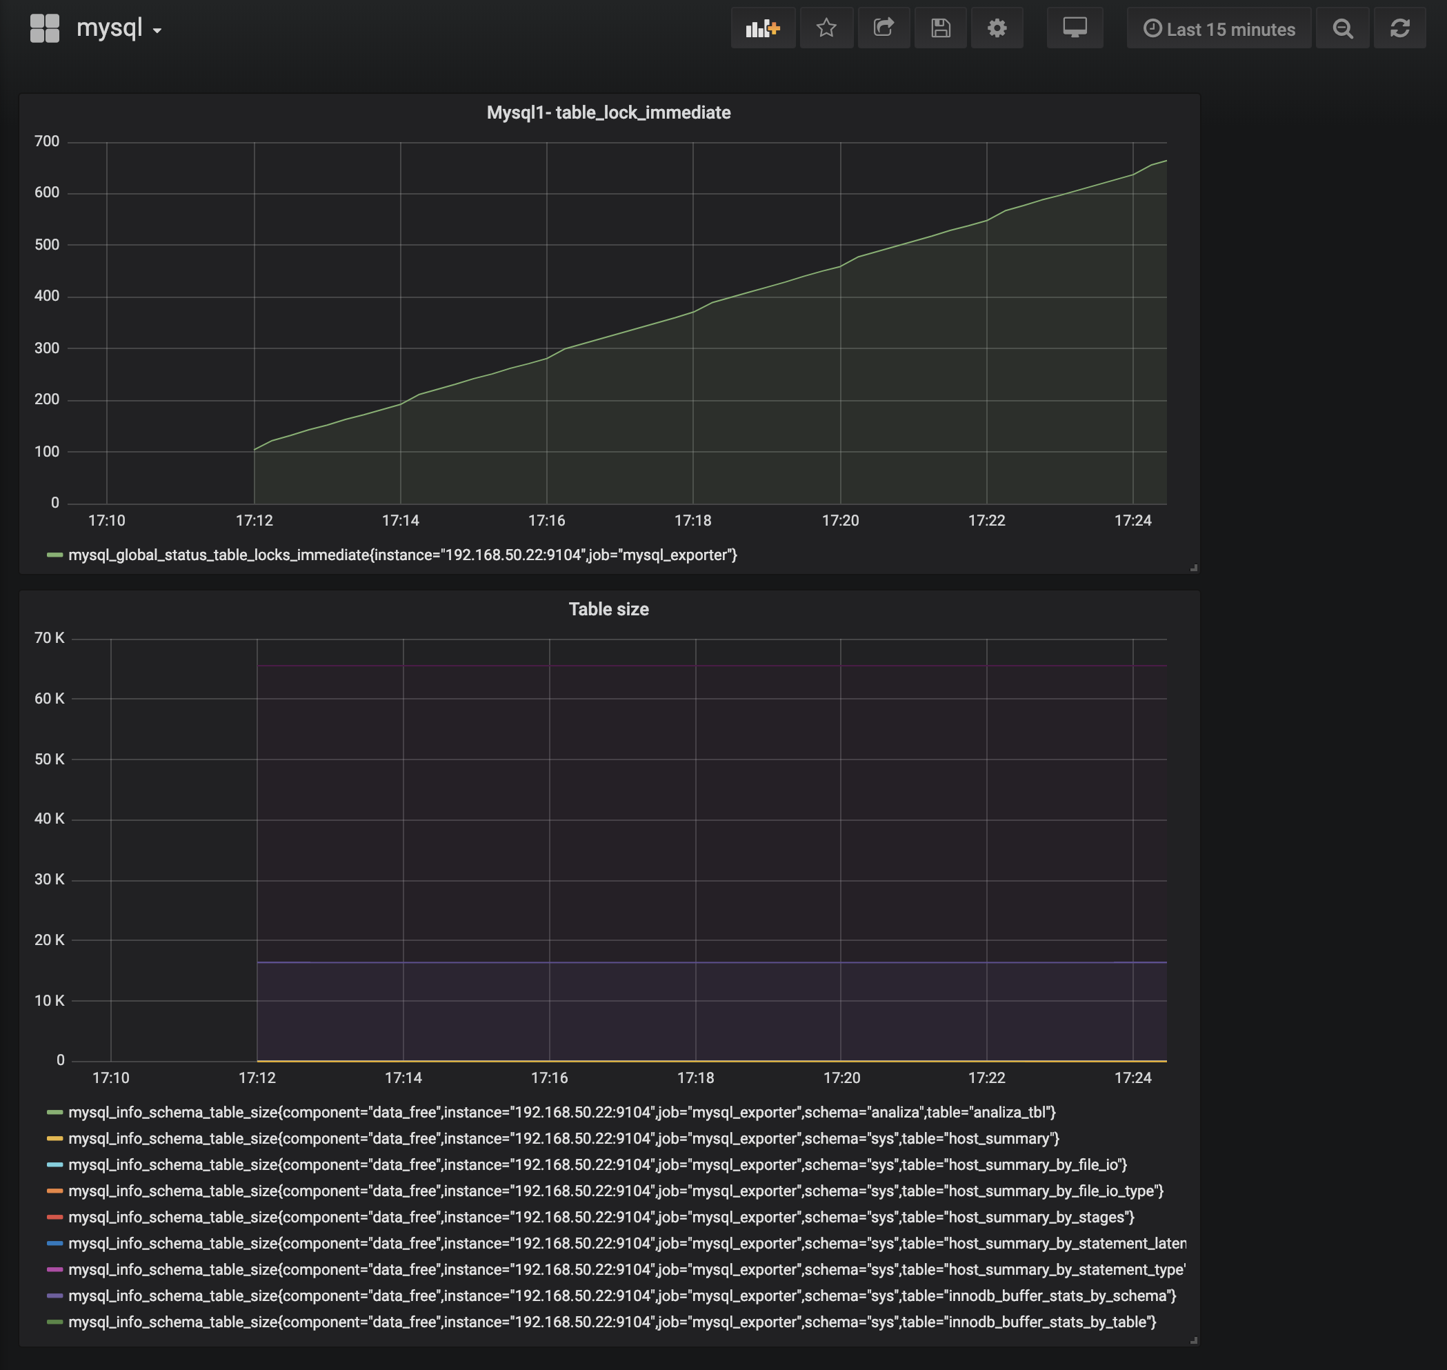Viewport: 1447px width, 1370px height.
Task: Click the 17:12 x-axis label in Table size graph
Action: coord(257,1078)
